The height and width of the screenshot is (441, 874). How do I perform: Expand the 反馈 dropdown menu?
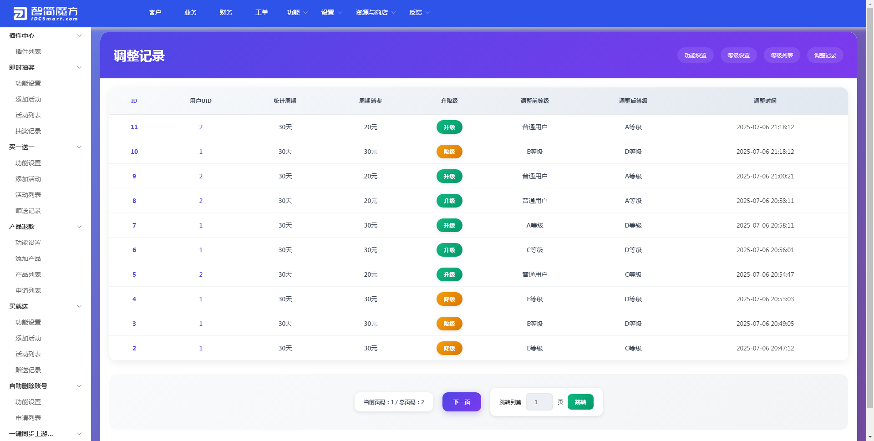pos(419,12)
